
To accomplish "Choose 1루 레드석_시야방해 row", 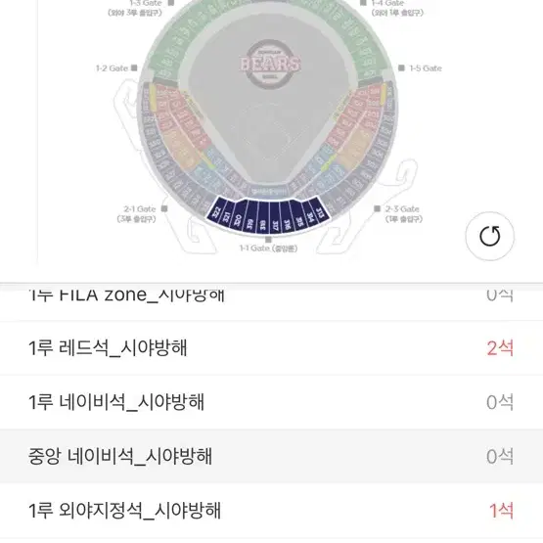I will point(272,348).
